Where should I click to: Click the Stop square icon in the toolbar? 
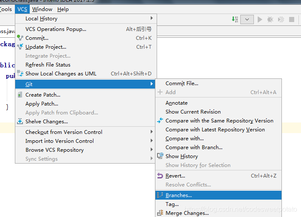pyautogui.click(x=292, y=19)
